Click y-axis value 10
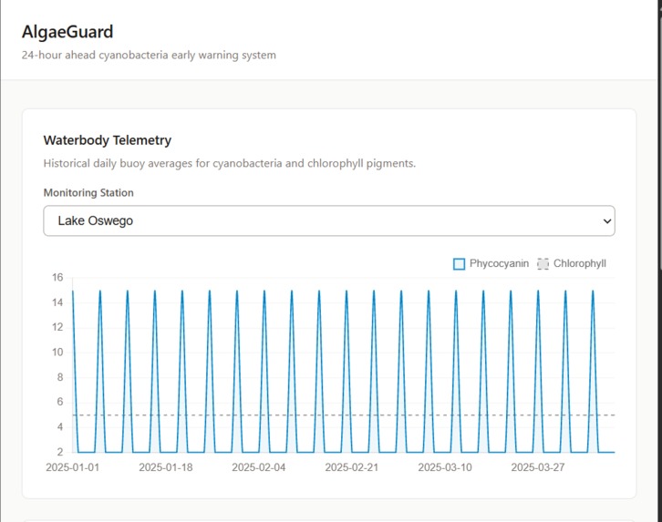The height and width of the screenshot is (522, 662). 57,352
